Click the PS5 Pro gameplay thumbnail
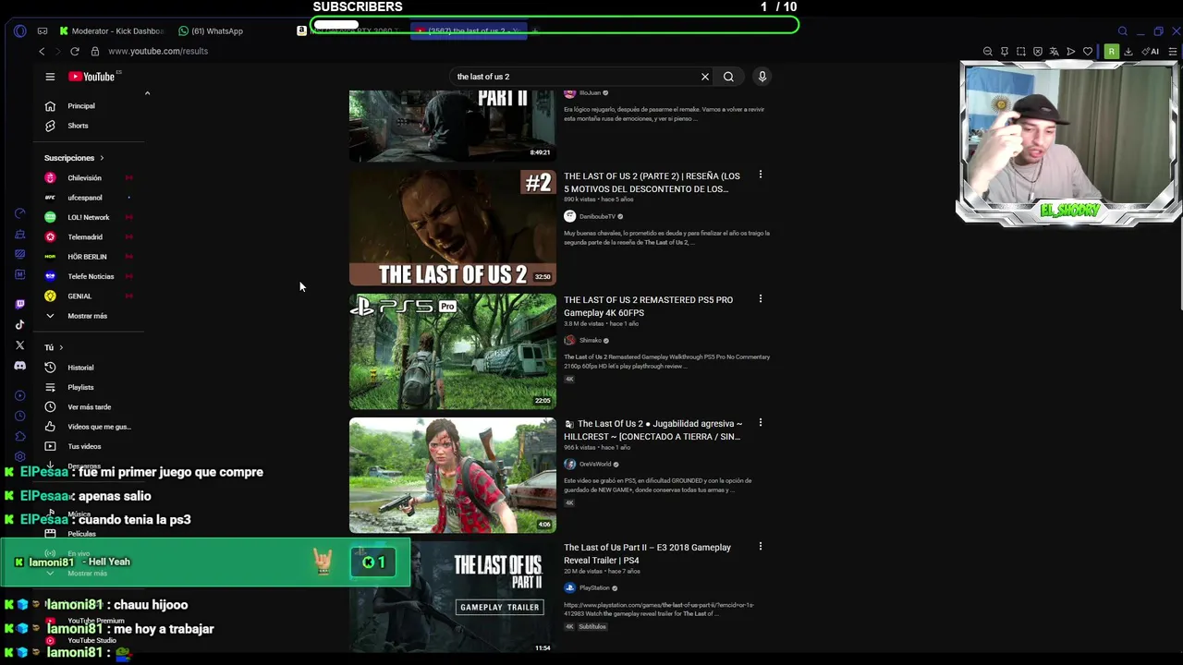This screenshot has height=665, width=1183. coord(453,351)
